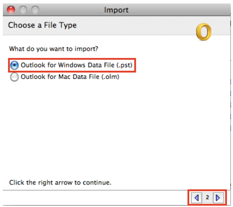Select the Outlook for Windows radio button
This screenshot has height=207, width=233.
15,65
